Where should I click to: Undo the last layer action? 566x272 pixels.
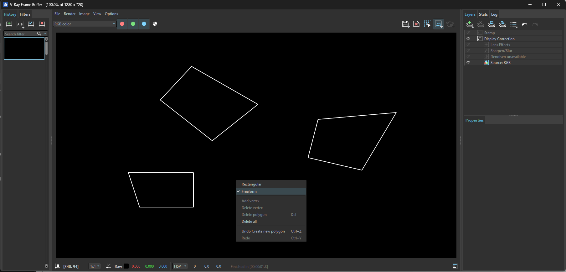coord(525,24)
